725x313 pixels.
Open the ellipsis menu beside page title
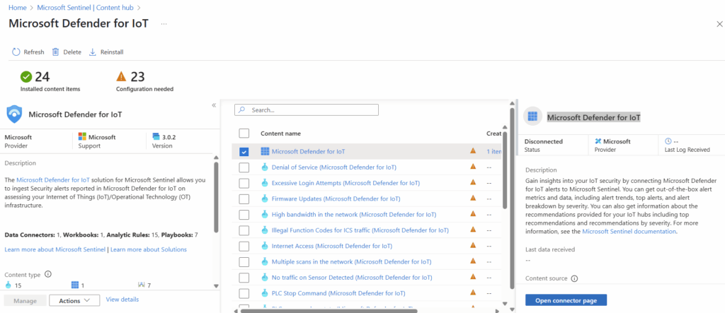pyautogui.click(x=164, y=23)
